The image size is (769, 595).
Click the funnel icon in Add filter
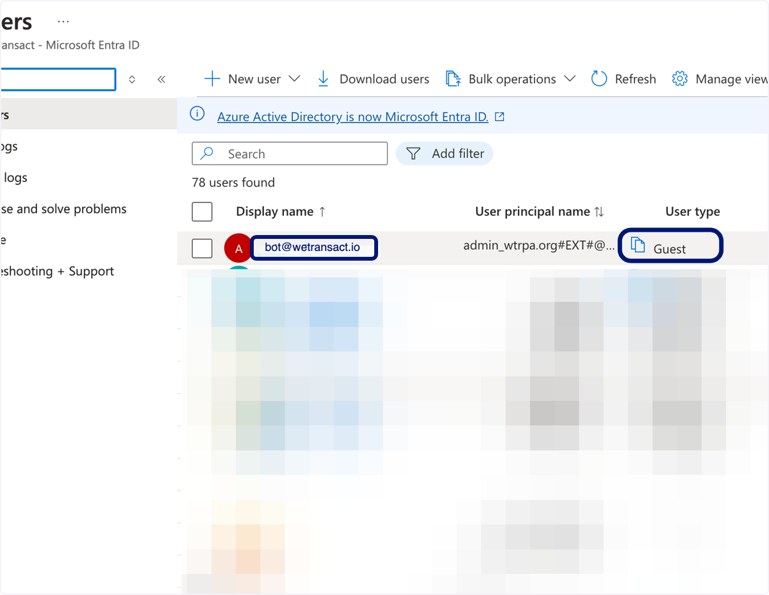click(413, 154)
